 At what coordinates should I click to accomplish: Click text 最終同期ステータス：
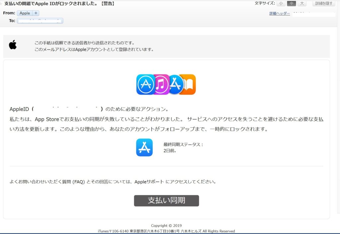click(x=183, y=144)
